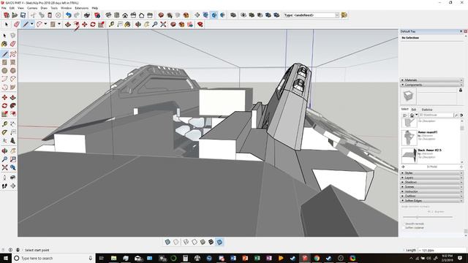This screenshot has height=263, width=468.
Task: Undo the last action
Action: point(68,15)
